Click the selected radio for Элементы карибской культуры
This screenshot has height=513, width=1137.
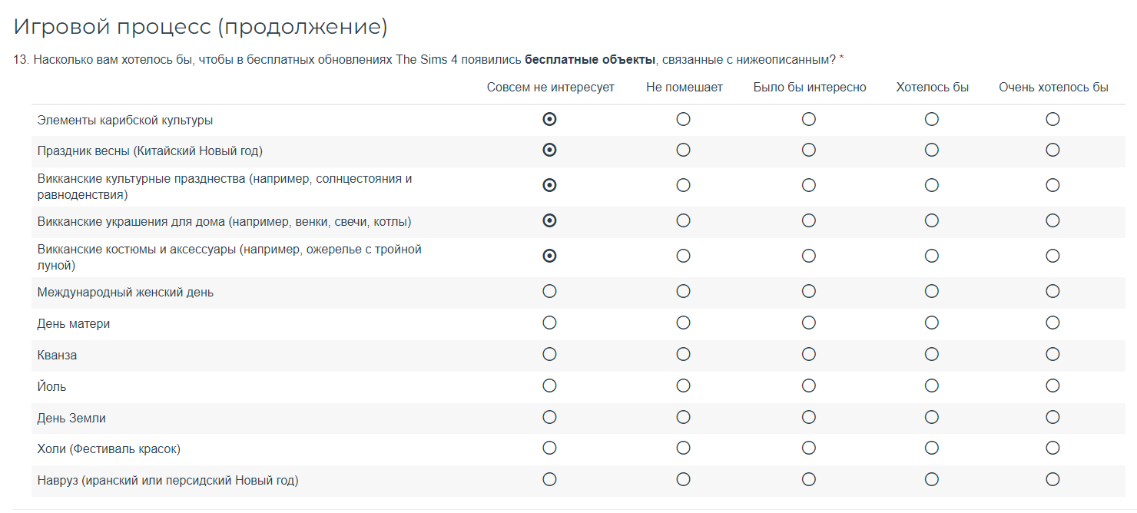click(549, 119)
